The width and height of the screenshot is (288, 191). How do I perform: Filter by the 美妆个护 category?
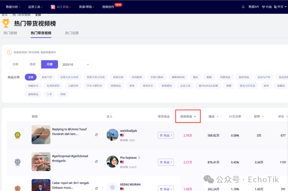click(x=47, y=77)
